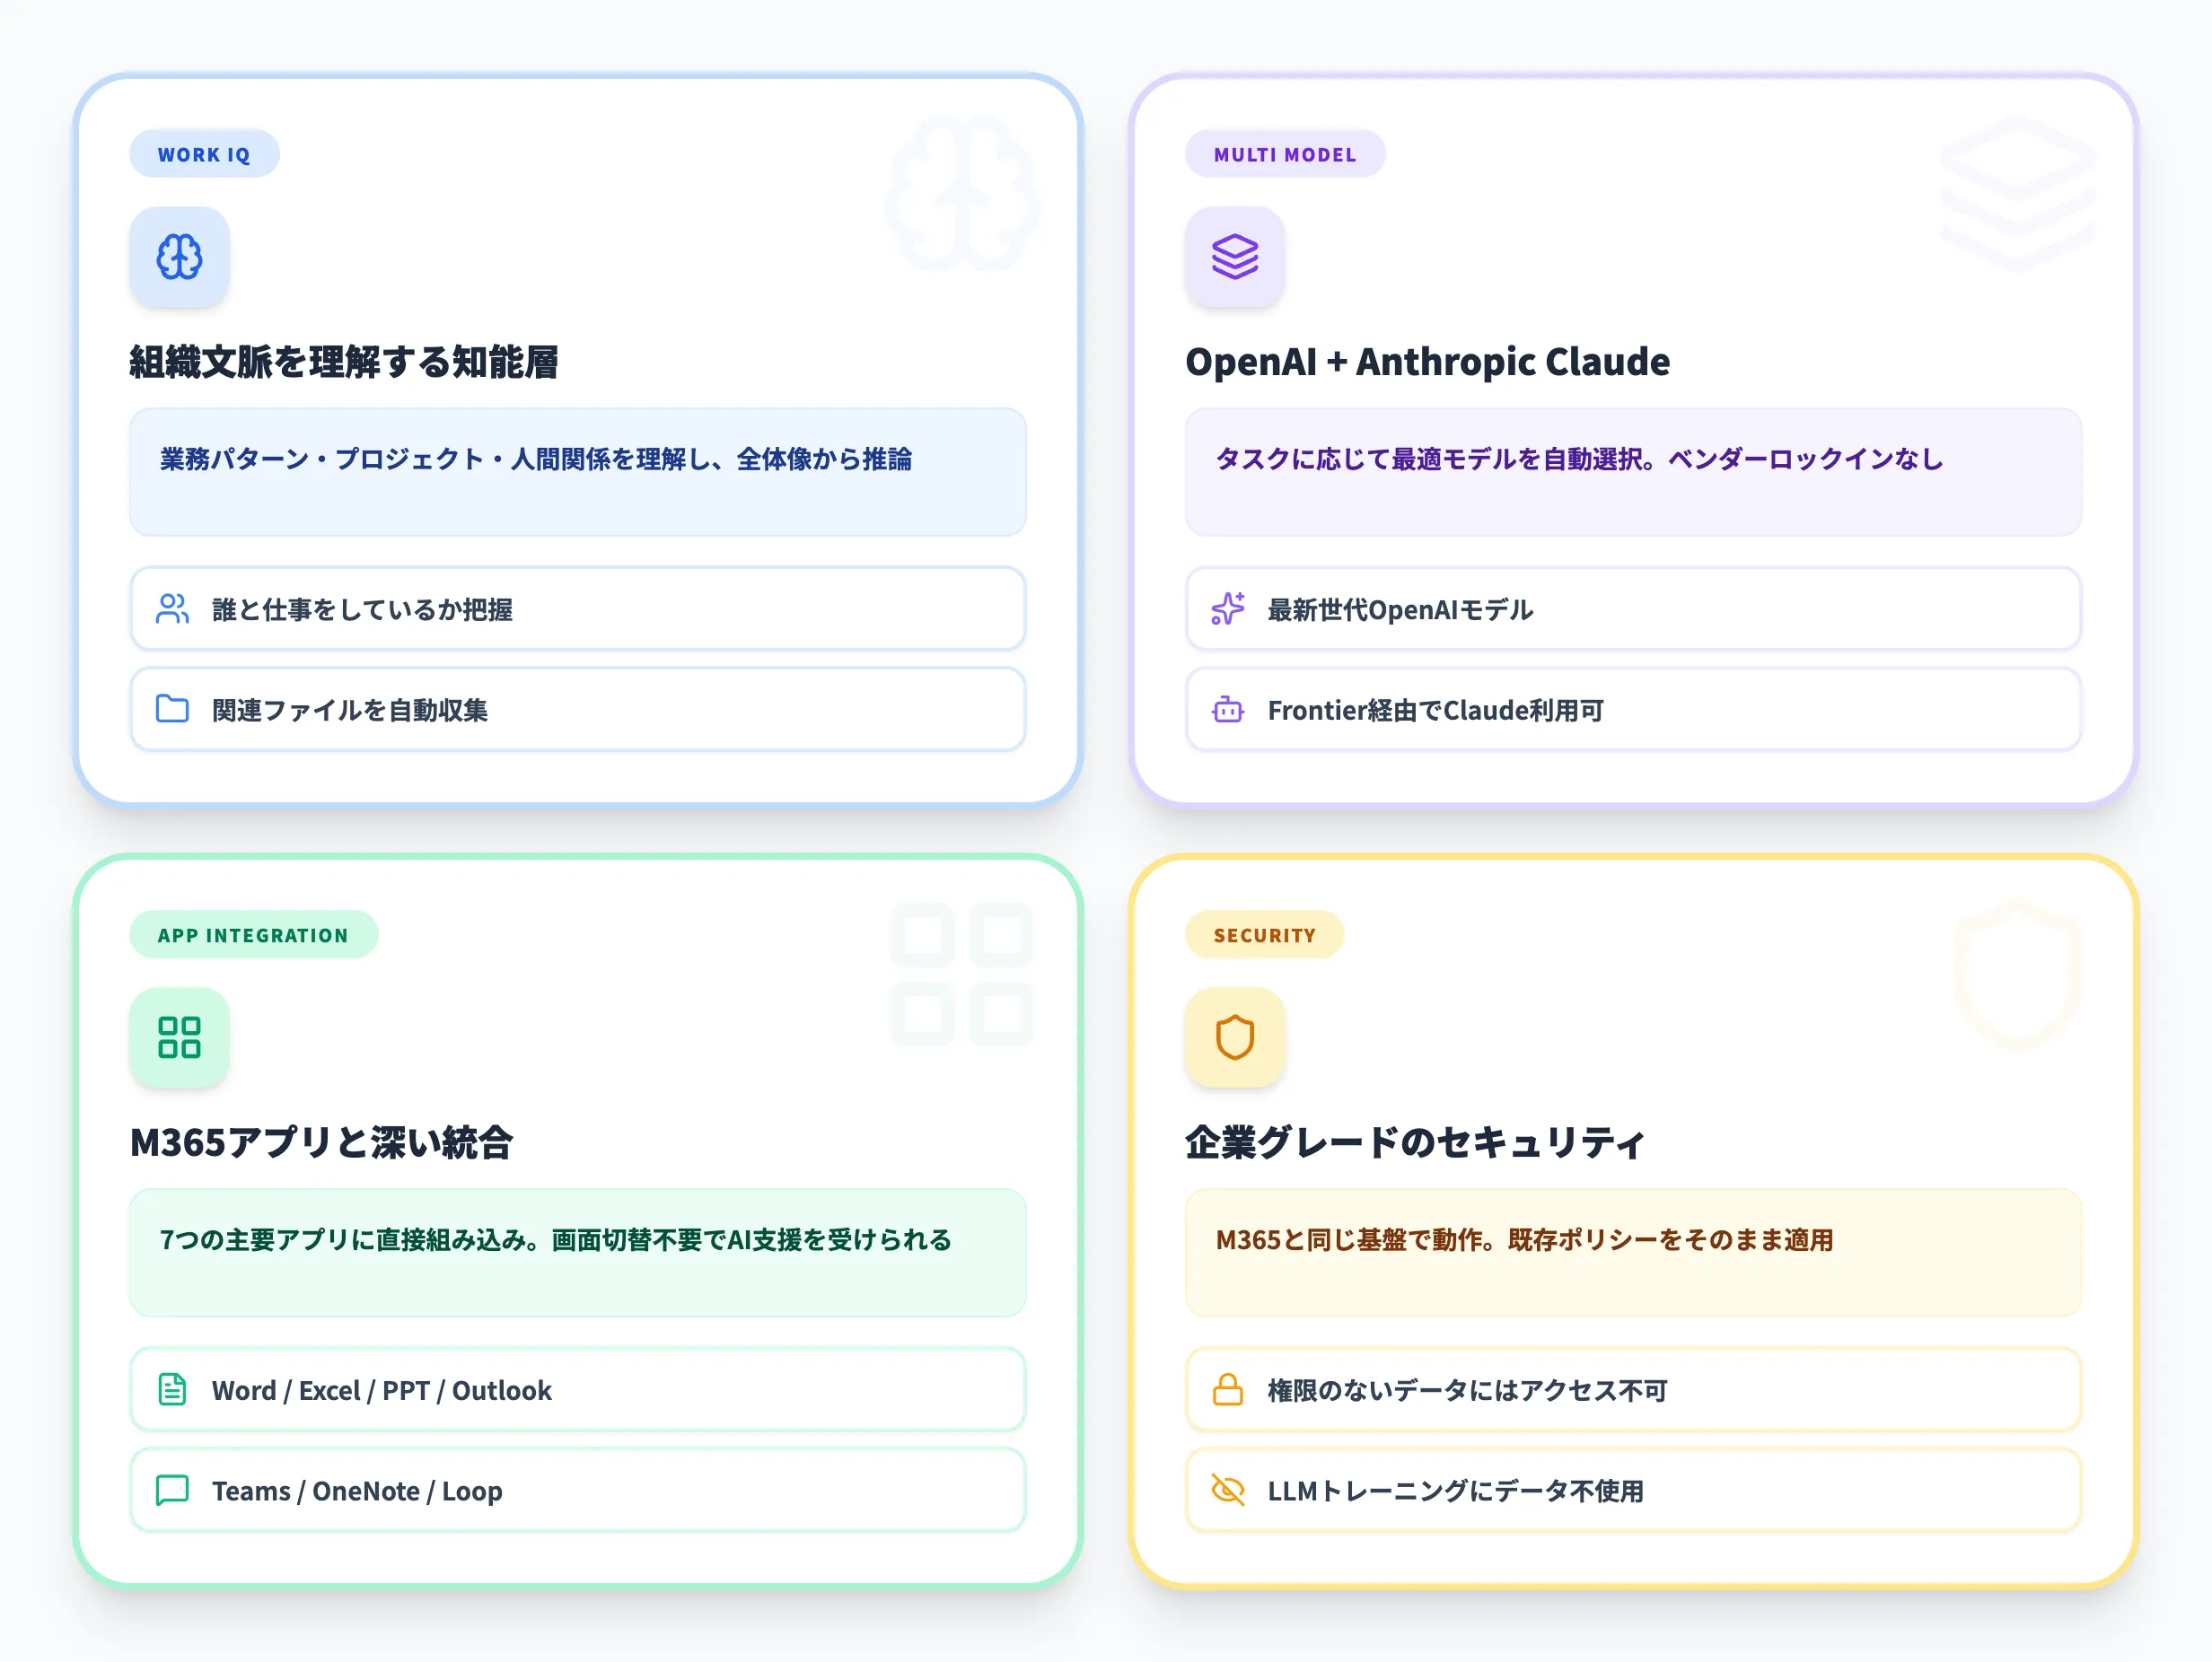Click the robot icon beside Frontier経由でClaude利用可
Screen dimensions: 2212x1662
pyautogui.click(x=1229, y=710)
